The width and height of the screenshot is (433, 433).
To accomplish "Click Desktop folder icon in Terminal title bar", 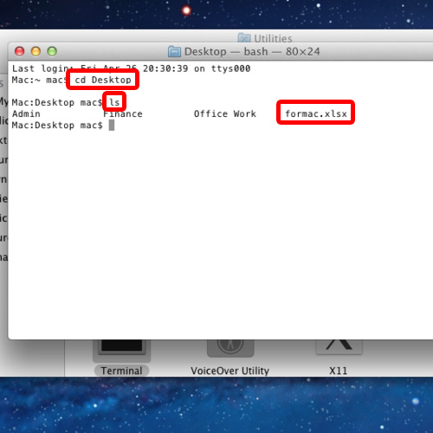I will (174, 52).
